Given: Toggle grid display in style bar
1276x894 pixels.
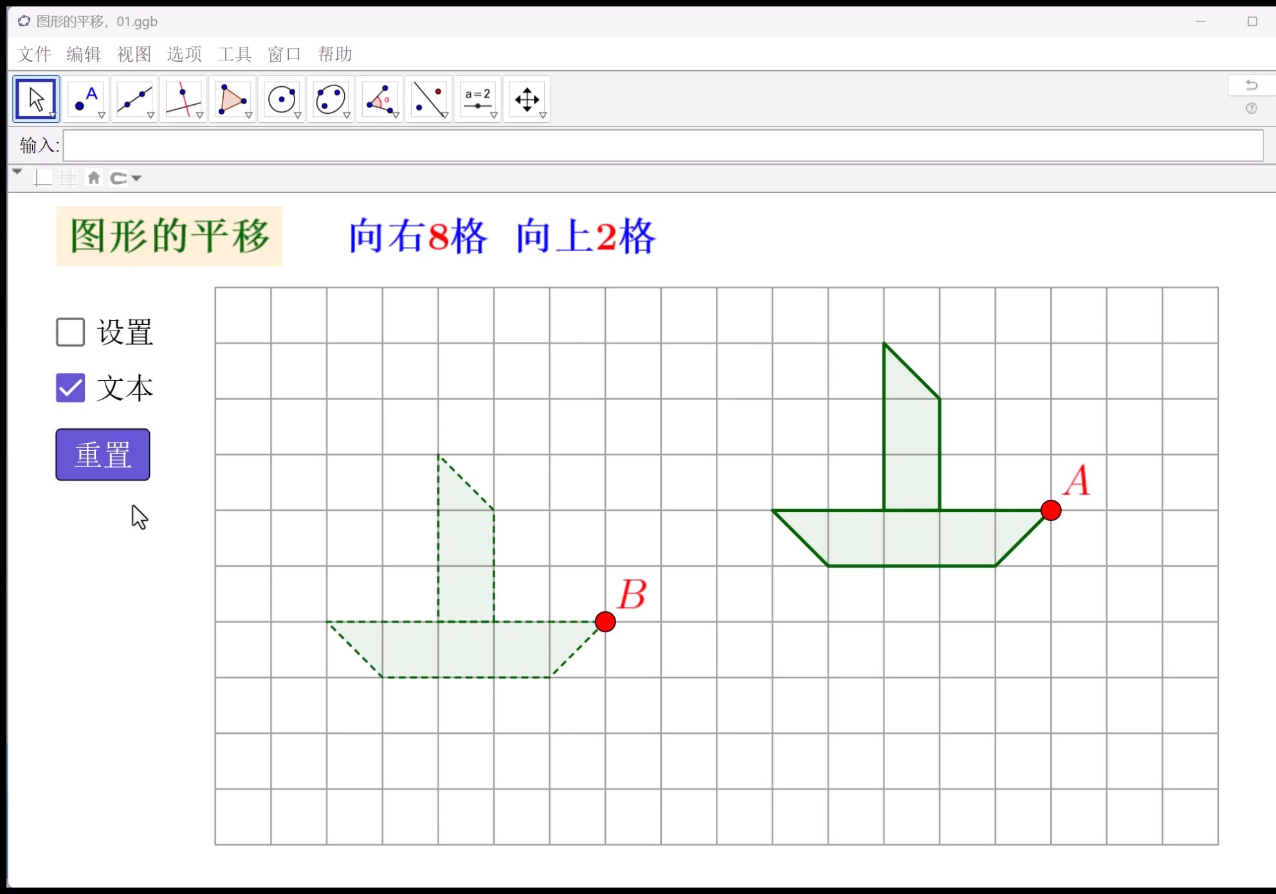Looking at the screenshot, I should pyautogui.click(x=68, y=178).
